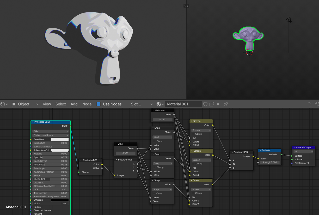Collapse the Minimum node
319x215 pixels.
[x=153, y=110]
